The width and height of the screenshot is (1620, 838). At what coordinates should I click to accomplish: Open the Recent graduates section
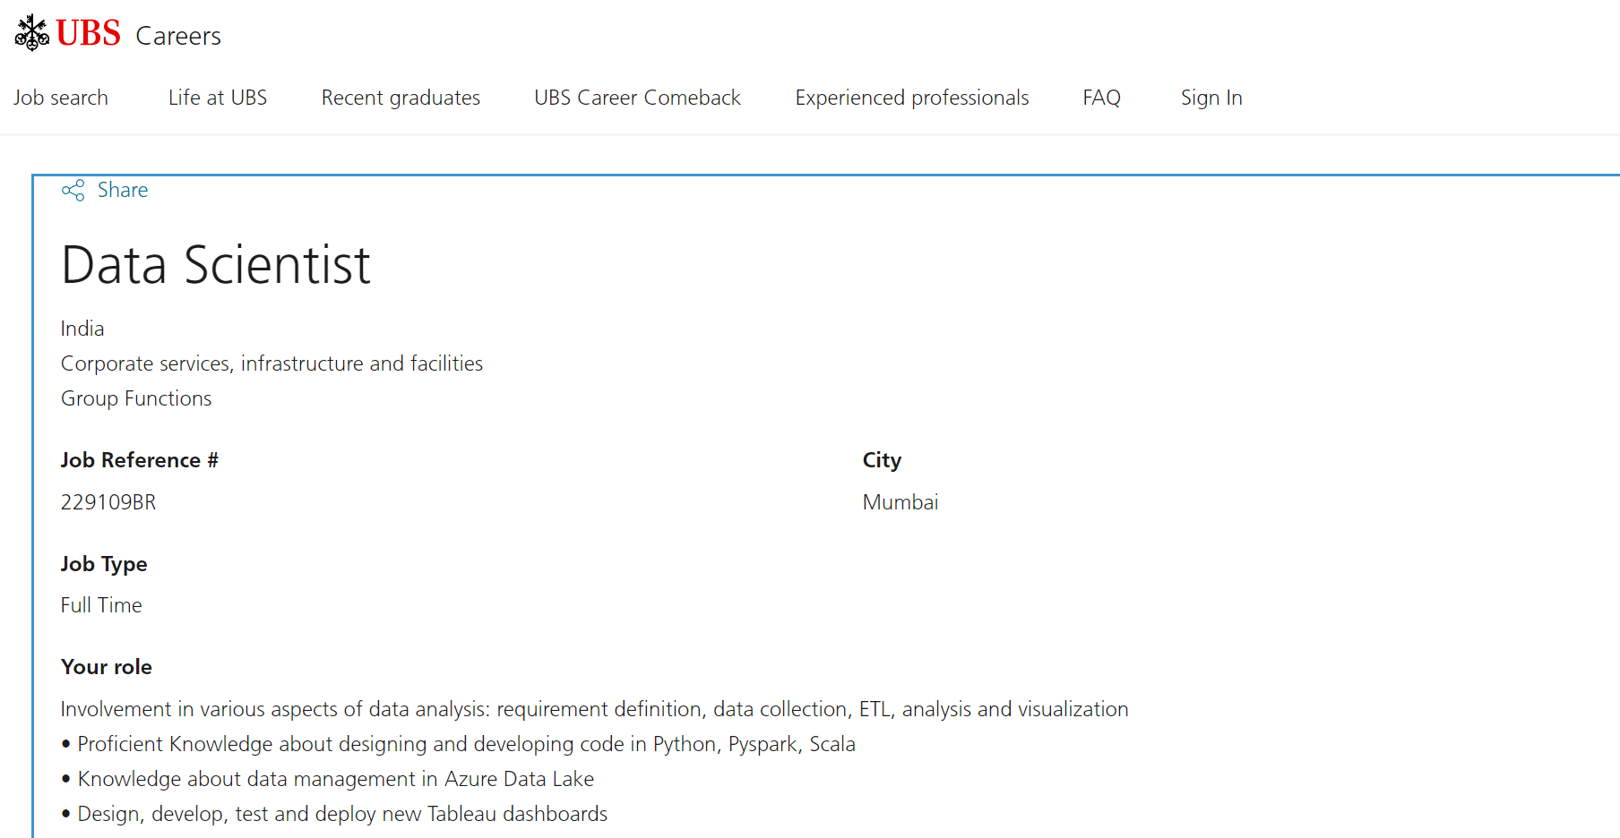click(401, 98)
